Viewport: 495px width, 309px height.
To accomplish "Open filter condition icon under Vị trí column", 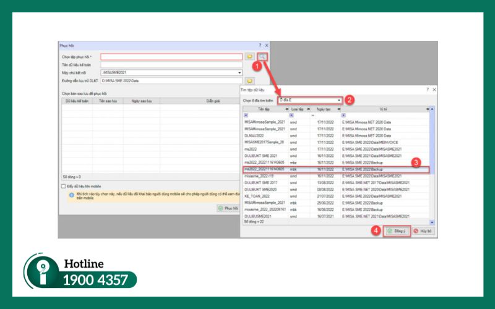I will click(x=344, y=116).
